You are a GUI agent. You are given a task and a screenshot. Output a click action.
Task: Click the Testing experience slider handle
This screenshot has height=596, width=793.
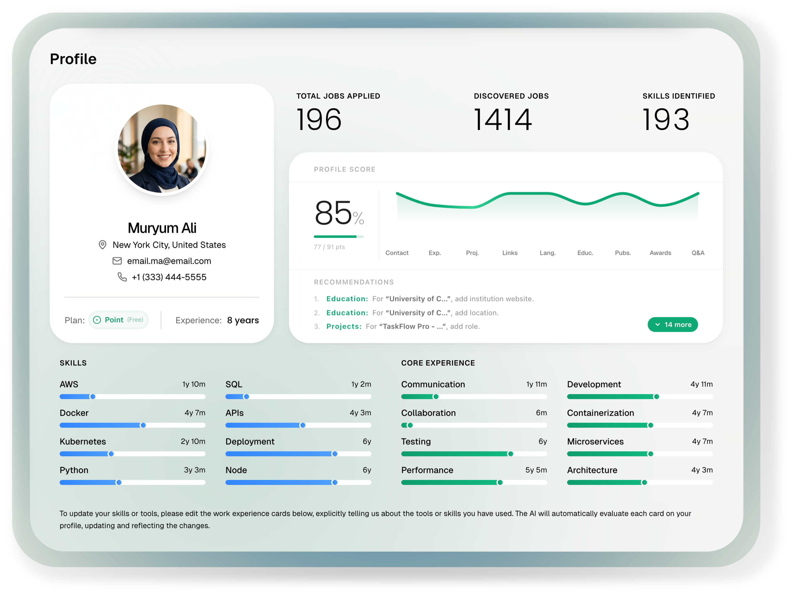click(x=511, y=454)
